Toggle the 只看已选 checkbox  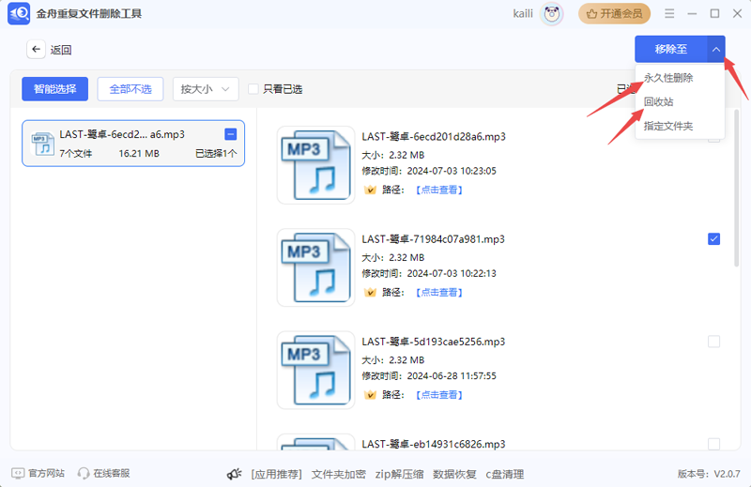253,89
